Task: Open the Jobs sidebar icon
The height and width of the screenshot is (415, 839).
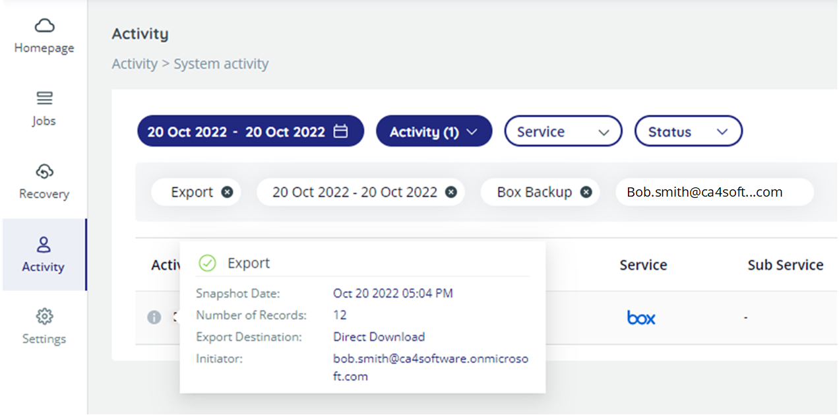Action: point(44,99)
